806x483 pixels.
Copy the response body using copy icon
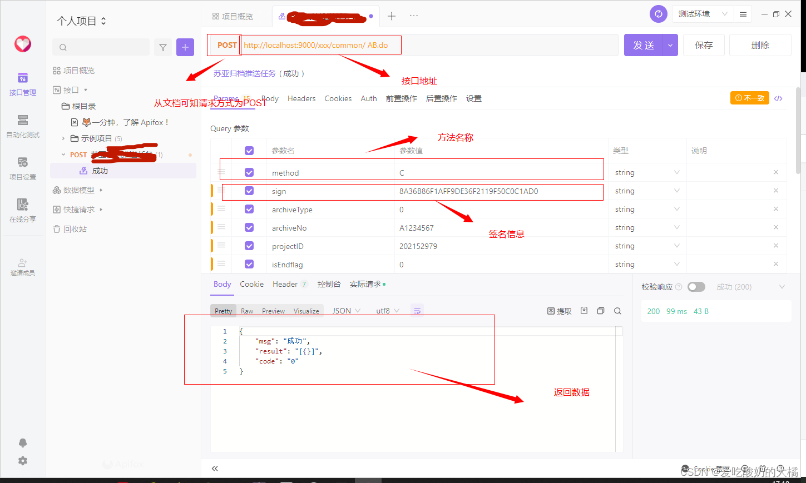[x=601, y=311]
